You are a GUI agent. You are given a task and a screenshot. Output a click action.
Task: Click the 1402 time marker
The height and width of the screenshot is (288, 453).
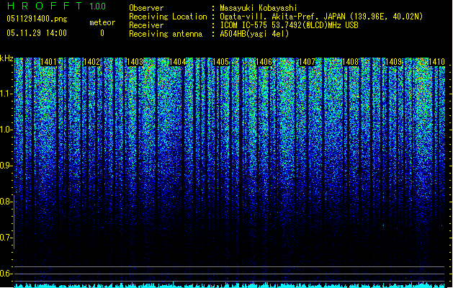point(91,62)
